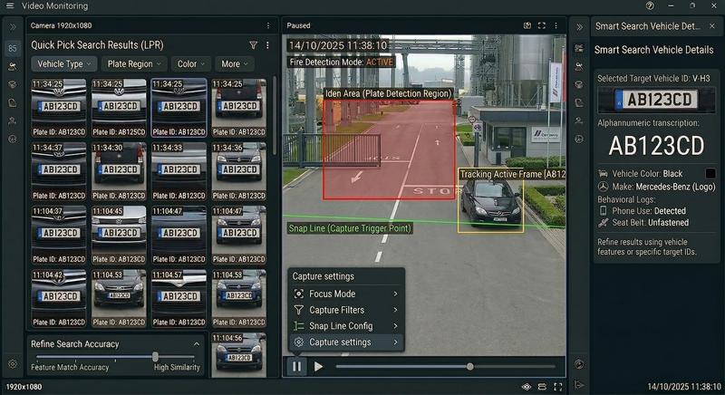This screenshot has width=725, height=395.
Task: Open the 11:104.53 car result thumbnail
Action: click(x=119, y=298)
